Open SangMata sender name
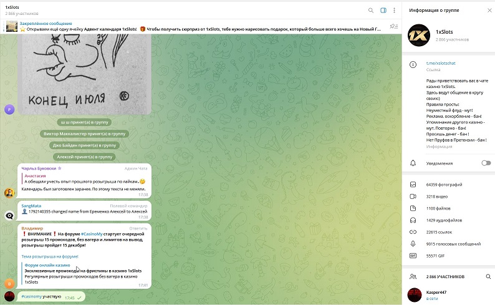Screen dimensions: 495x305 point(31,206)
